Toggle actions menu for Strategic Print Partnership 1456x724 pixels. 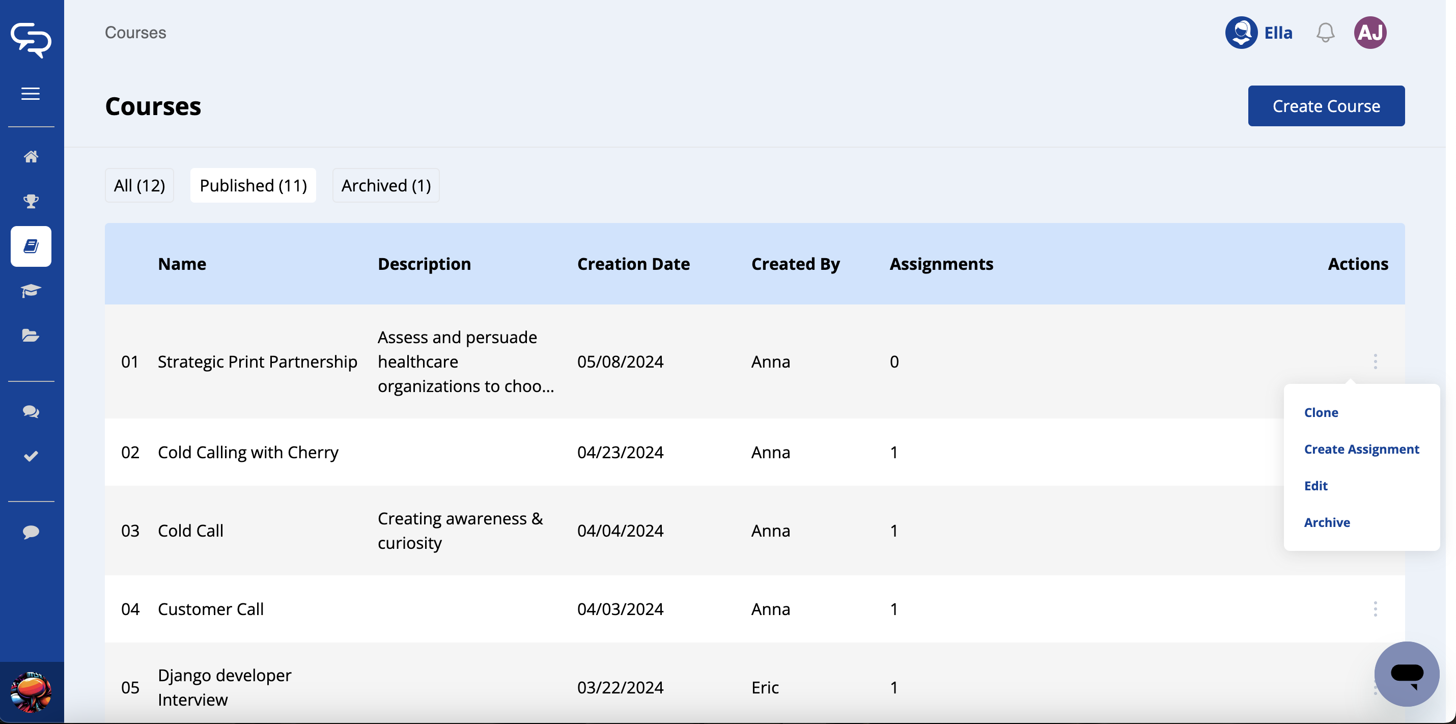coord(1375,361)
